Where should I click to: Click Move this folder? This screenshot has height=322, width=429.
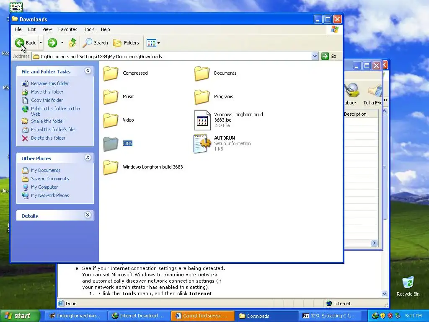pyautogui.click(x=47, y=92)
